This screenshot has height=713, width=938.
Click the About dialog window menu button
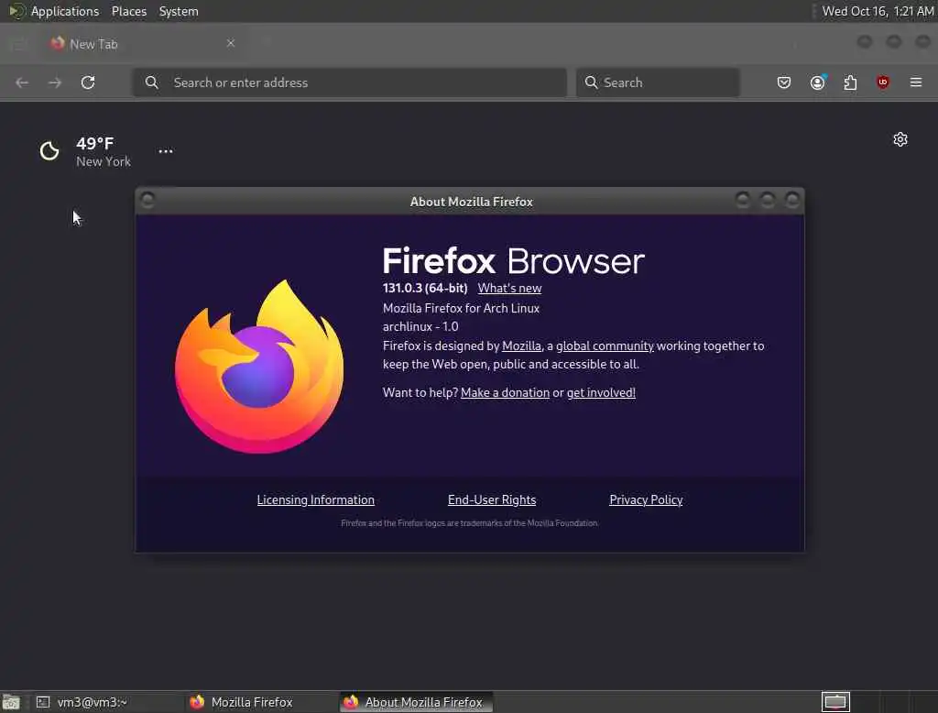(147, 201)
